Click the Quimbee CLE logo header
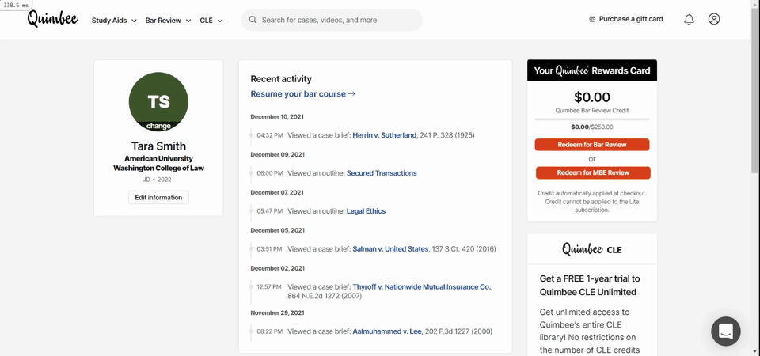The height and width of the screenshot is (356, 760). [x=592, y=249]
